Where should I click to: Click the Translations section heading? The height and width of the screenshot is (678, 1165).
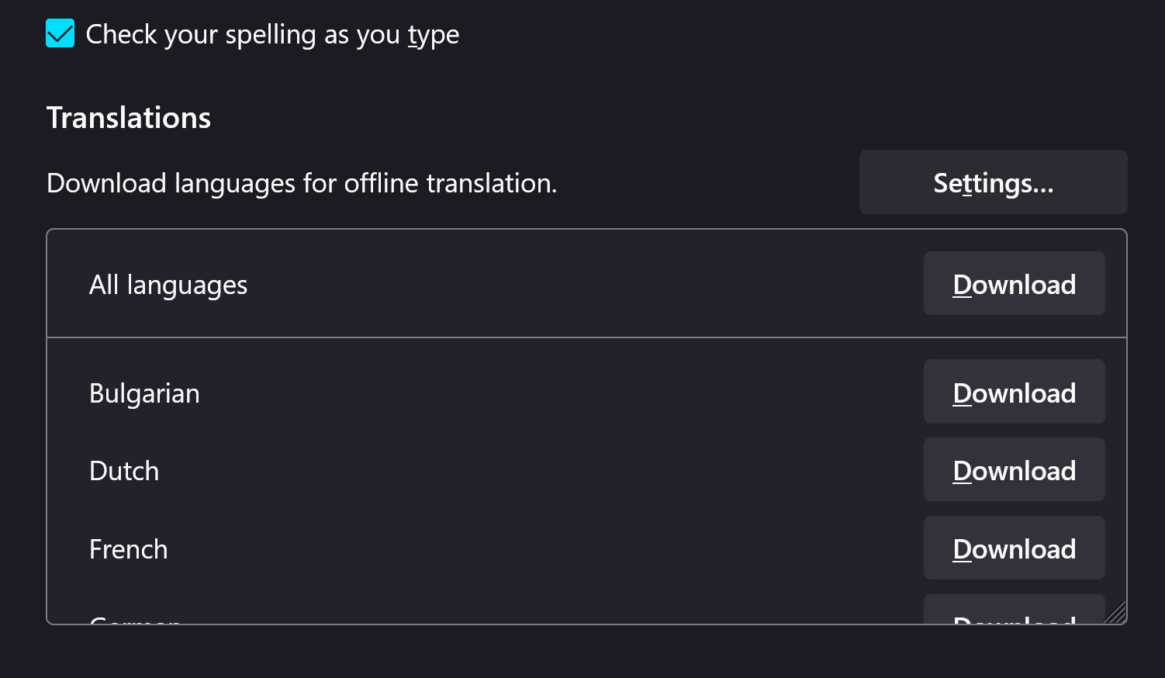click(128, 118)
